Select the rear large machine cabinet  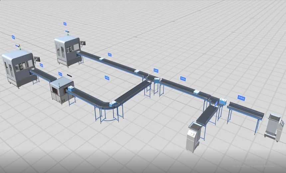68,51
